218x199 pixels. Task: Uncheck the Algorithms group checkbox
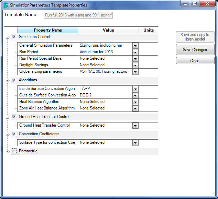click(x=14, y=80)
